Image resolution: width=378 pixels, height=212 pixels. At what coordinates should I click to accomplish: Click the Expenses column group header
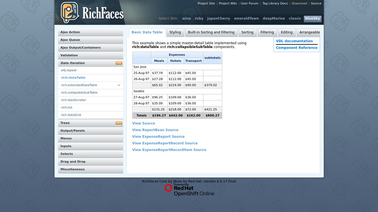tap(177, 55)
